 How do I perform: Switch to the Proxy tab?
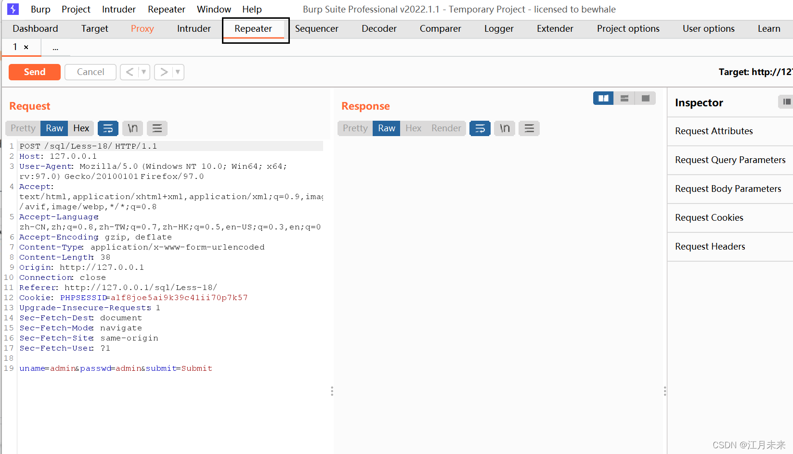coord(143,29)
